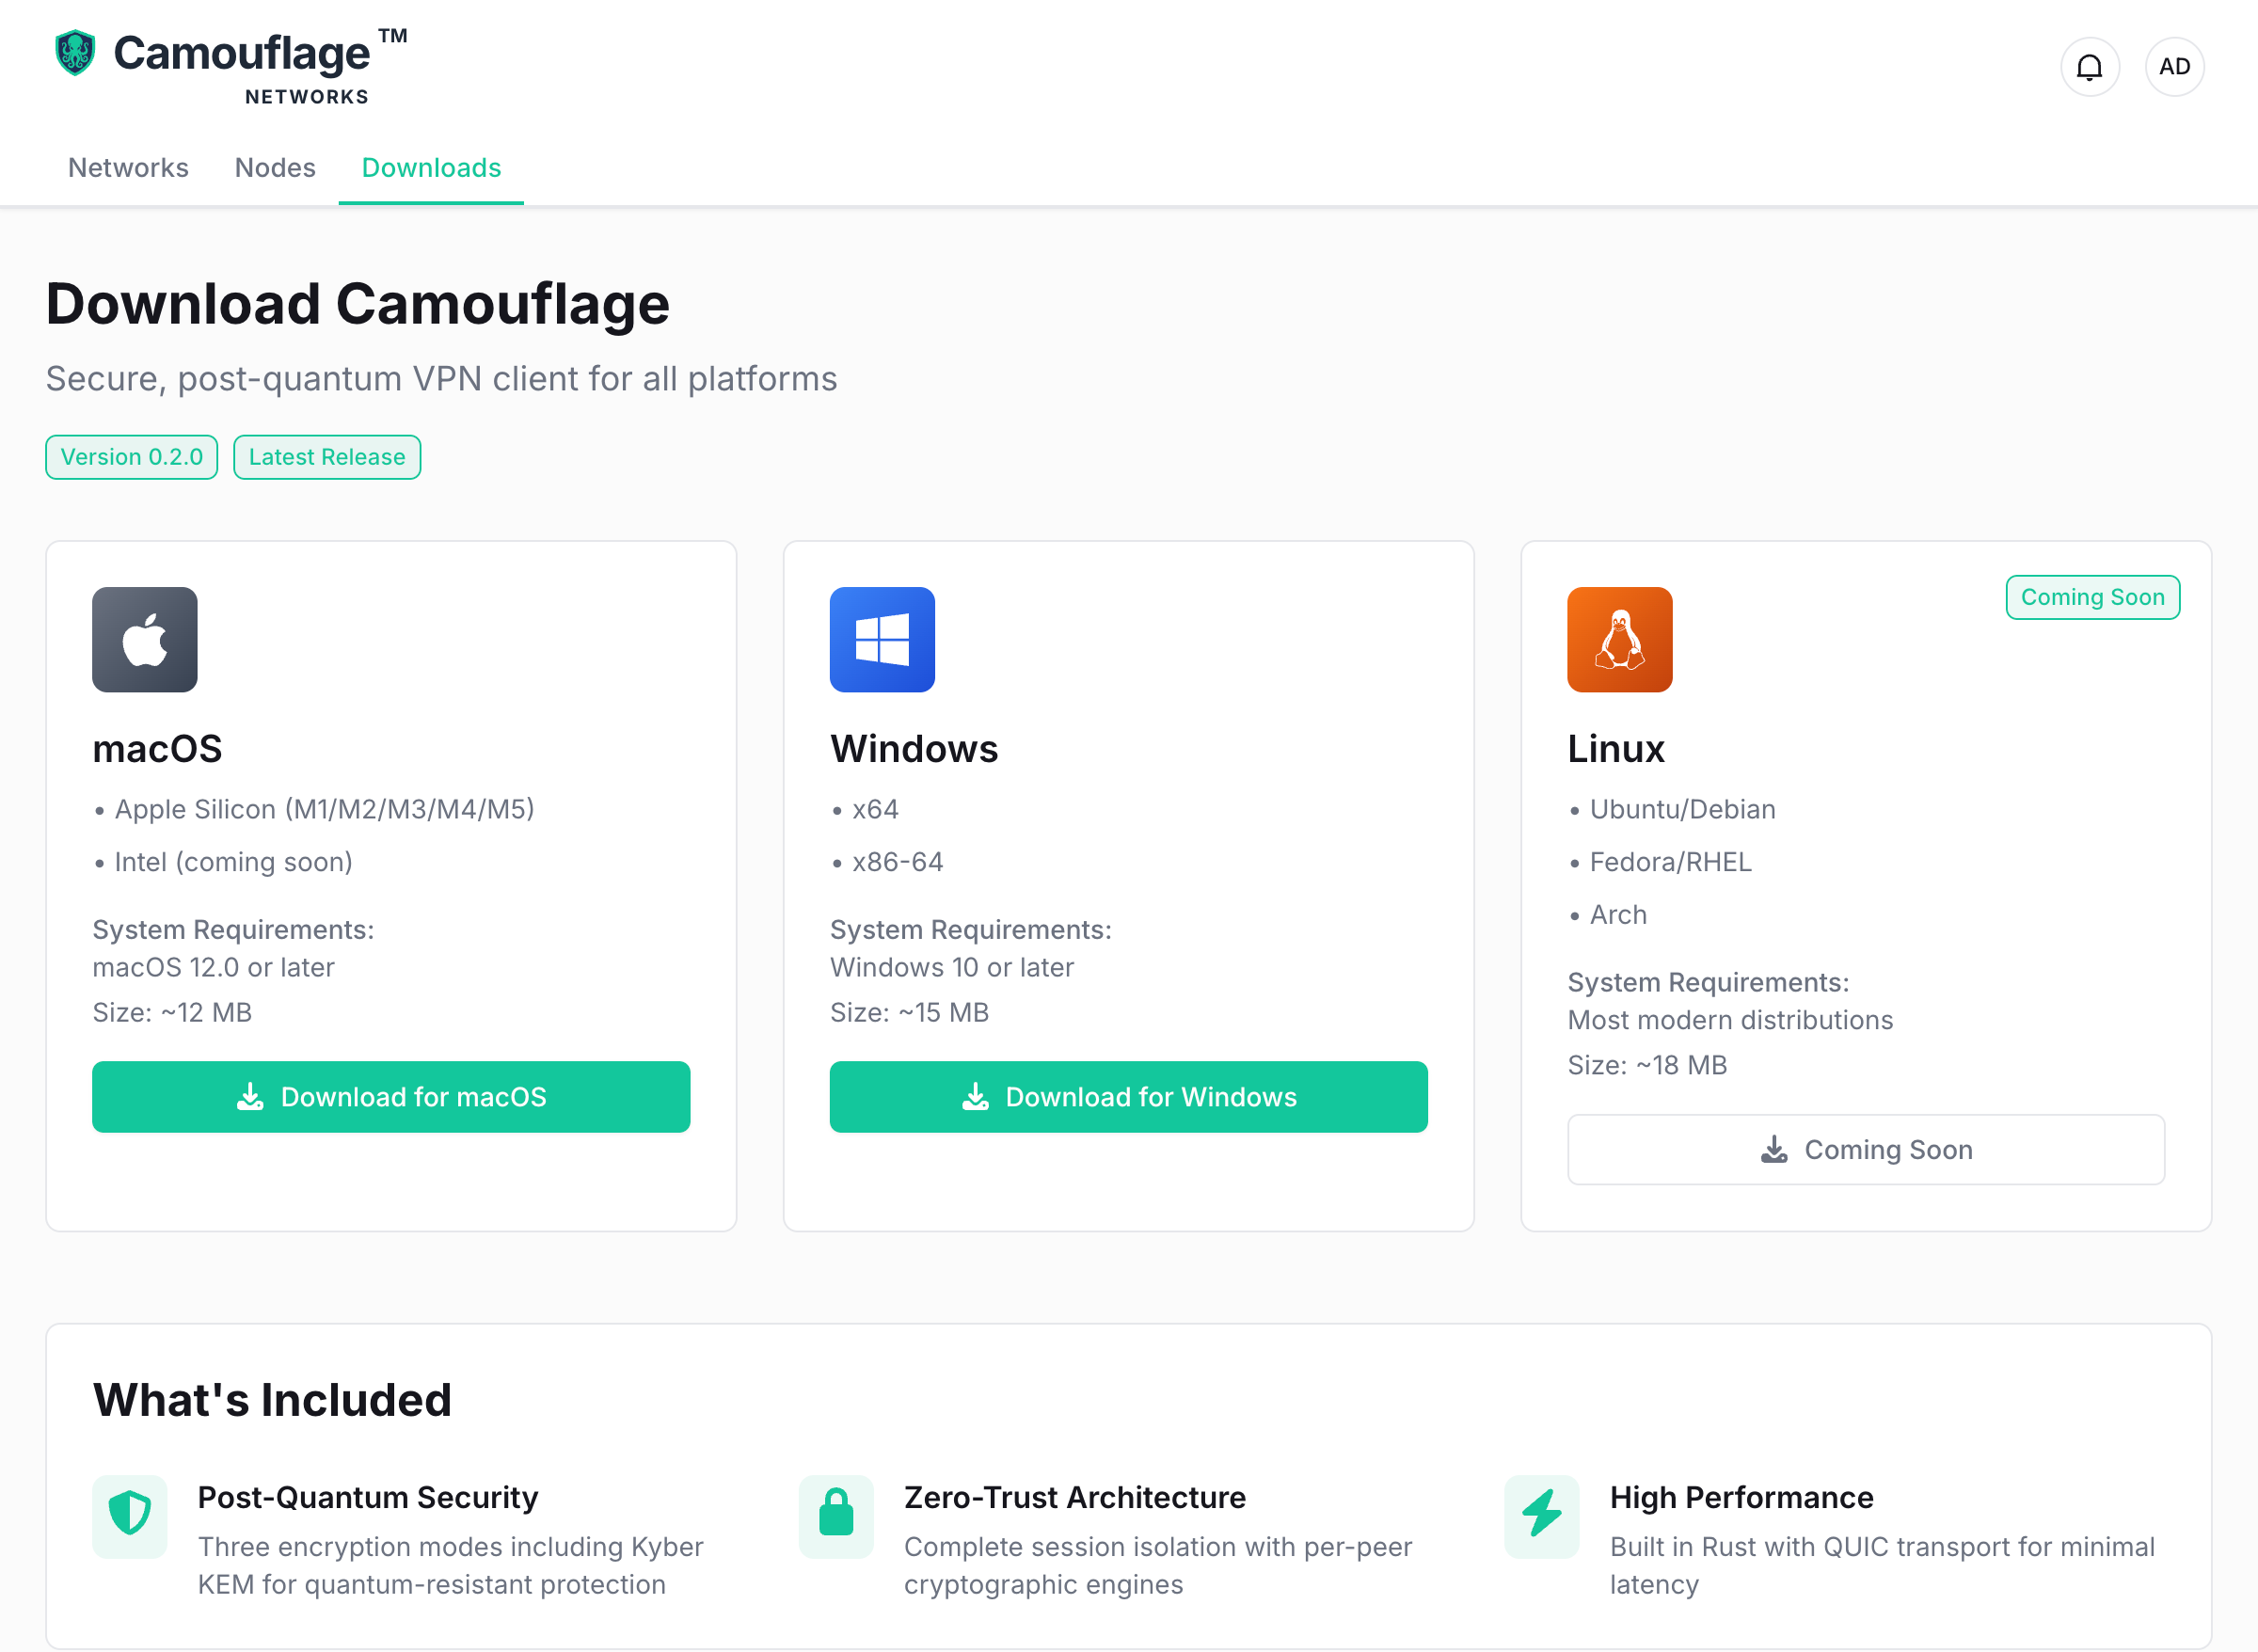
Task: Open the AD user avatar menu
Action: click(x=2174, y=67)
